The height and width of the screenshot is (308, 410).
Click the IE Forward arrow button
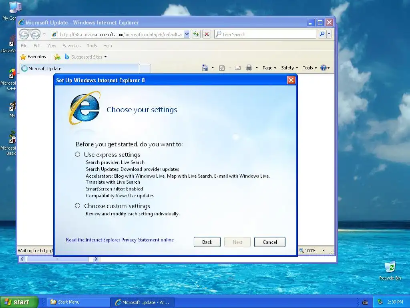point(35,34)
